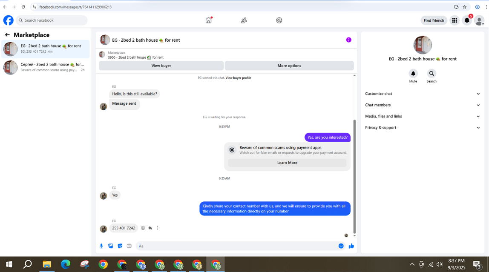Choose a GIF icon

[129, 246]
